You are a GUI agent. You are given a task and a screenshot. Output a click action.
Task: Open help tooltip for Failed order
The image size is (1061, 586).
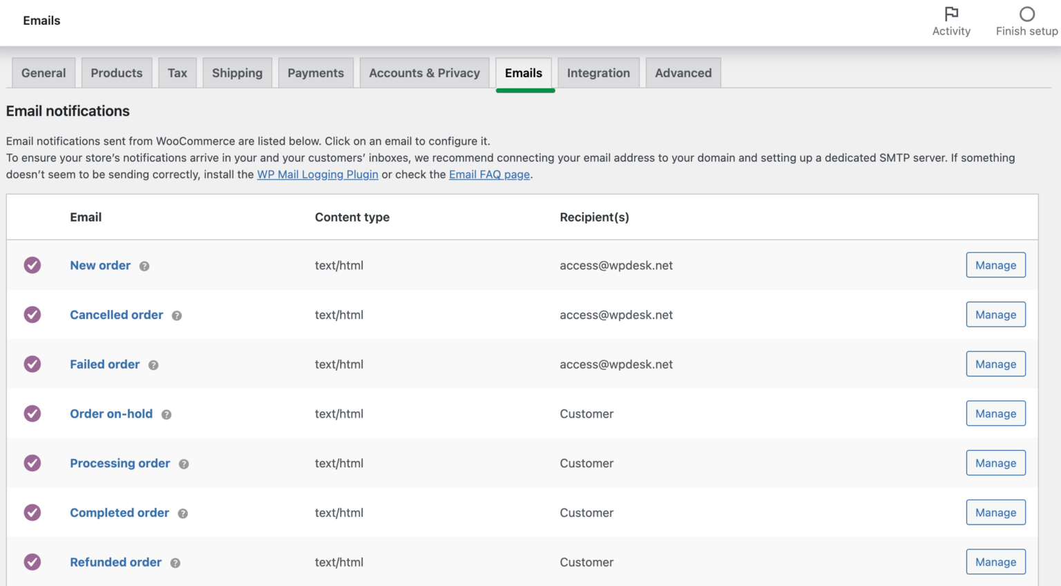(153, 364)
